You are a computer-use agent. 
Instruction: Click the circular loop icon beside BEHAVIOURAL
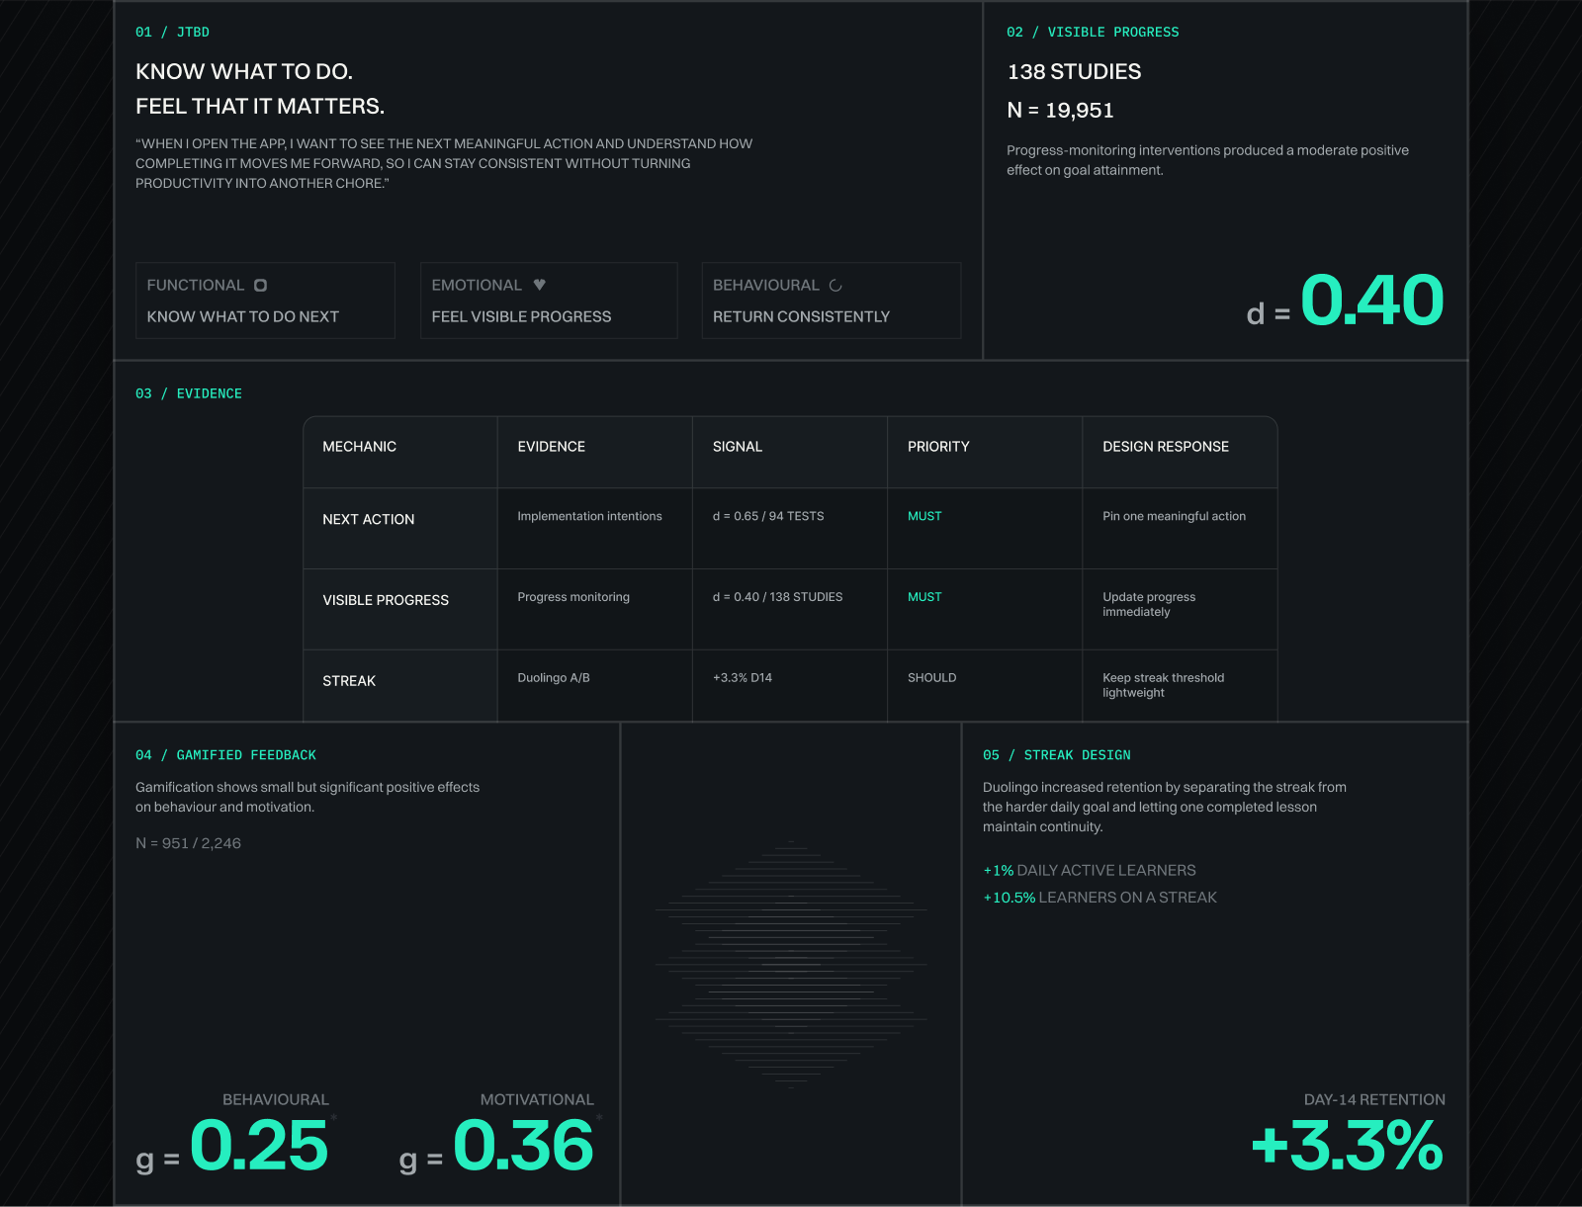coord(835,285)
